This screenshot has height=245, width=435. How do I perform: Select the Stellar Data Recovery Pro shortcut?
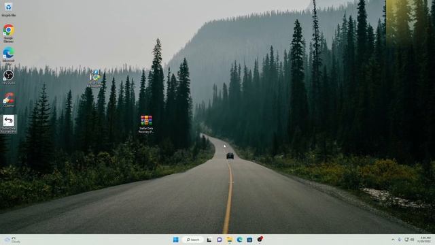point(9,124)
